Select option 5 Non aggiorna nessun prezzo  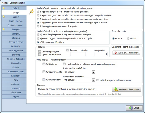(x=38, y=26)
